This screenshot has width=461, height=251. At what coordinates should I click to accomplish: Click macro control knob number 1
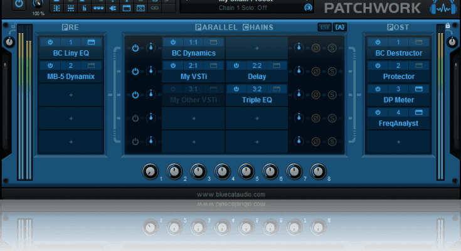tap(150, 171)
